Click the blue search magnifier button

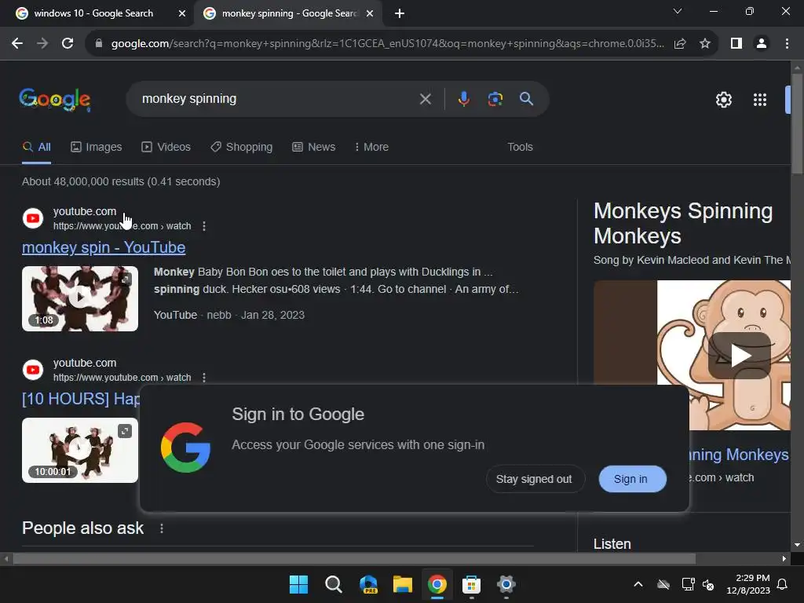pos(526,98)
